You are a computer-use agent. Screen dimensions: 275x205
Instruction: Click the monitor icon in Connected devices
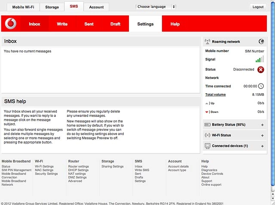click(x=208, y=146)
